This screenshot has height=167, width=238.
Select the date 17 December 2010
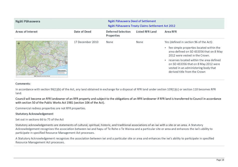click(86, 42)
